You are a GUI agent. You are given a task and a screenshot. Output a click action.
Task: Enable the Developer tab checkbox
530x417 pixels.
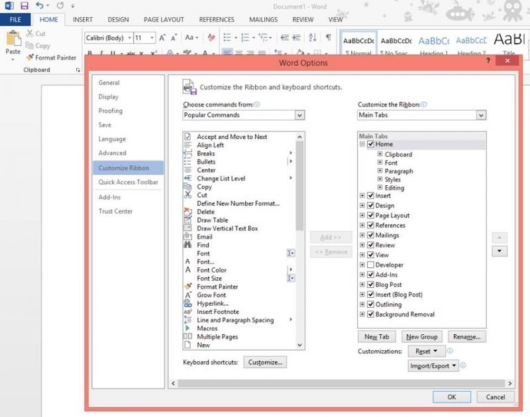pyautogui.click(x=370, y=265)
